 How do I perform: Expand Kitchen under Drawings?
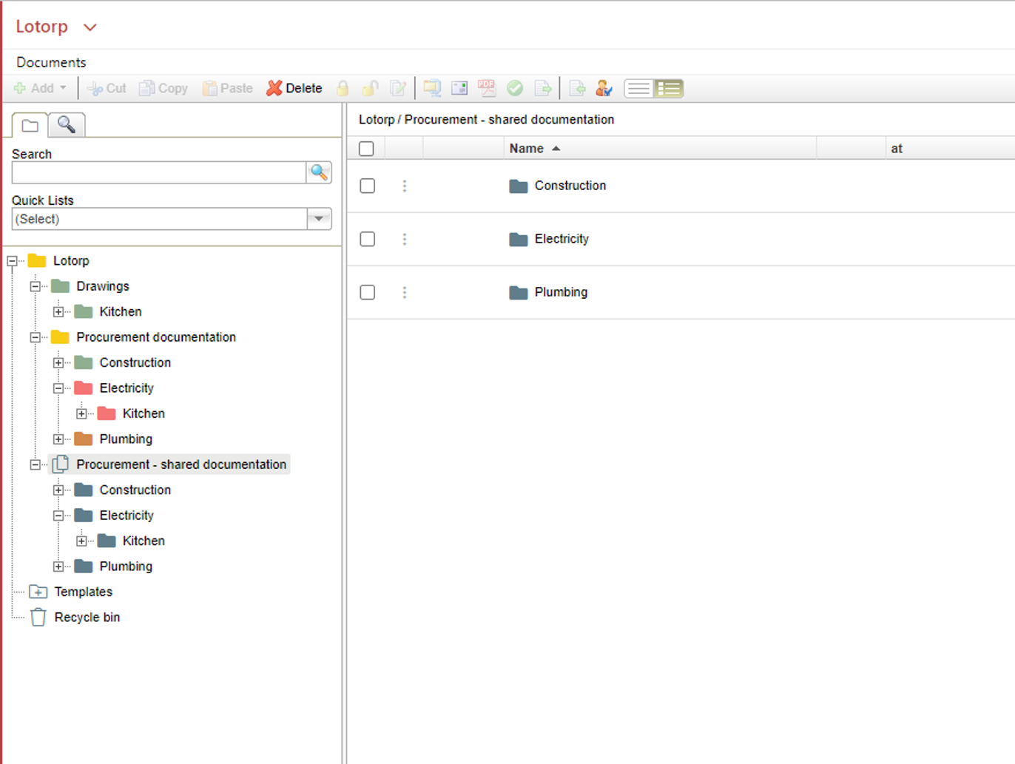coord(58,312)
